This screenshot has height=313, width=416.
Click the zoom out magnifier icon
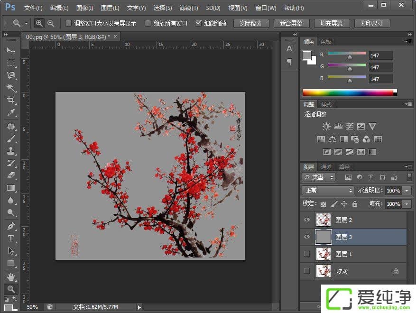tap(51, 23)
